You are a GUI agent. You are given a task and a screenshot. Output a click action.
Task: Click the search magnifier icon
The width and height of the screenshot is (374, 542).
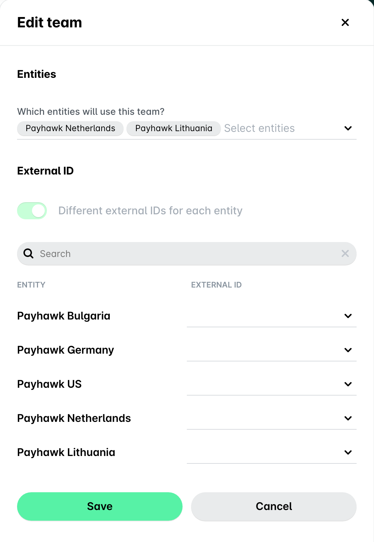[28, 253]
